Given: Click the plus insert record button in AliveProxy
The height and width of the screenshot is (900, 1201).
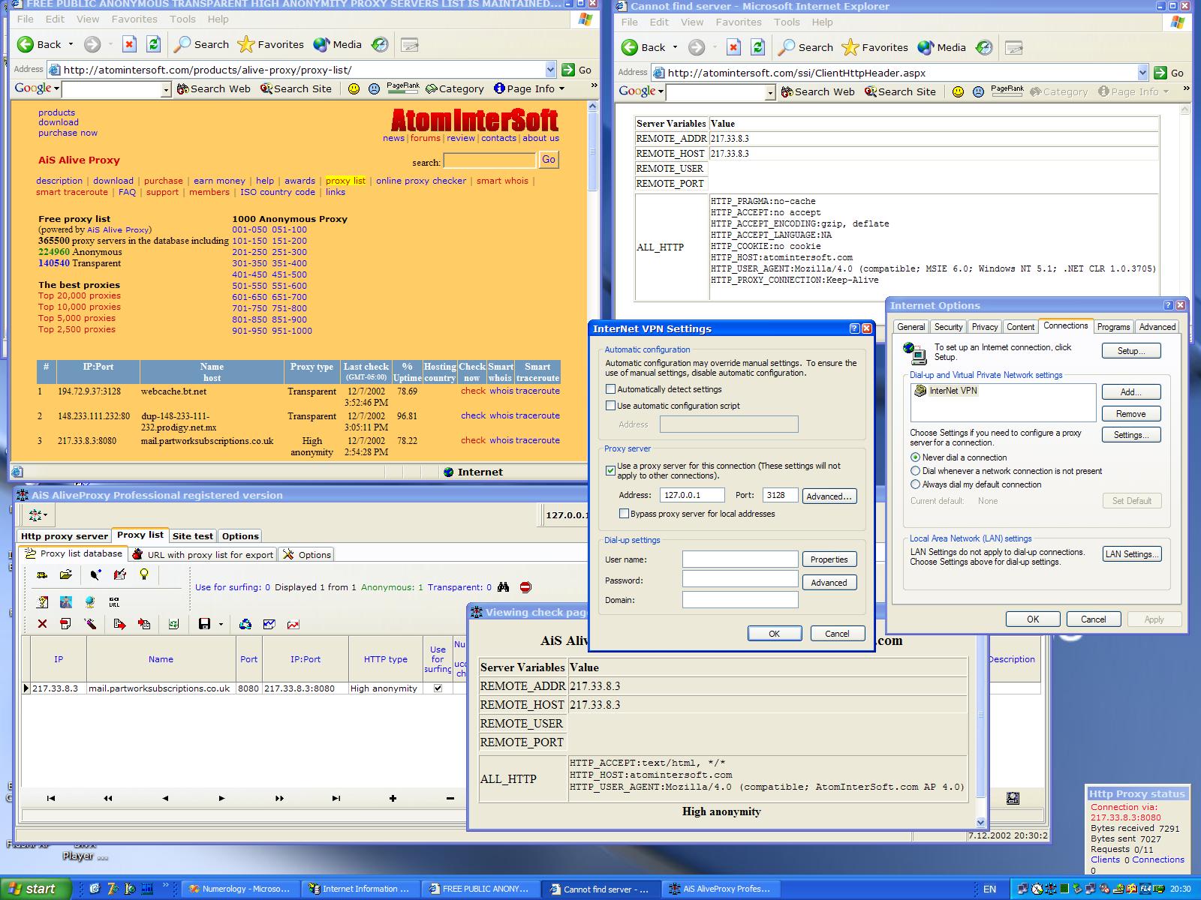Looking at the screenshot, I should (x=393, y=798).
